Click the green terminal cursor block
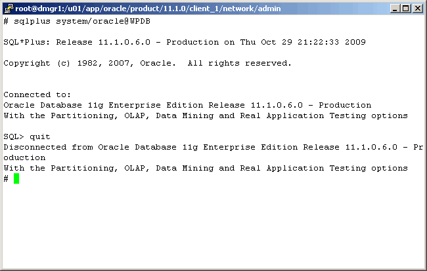Screen dimensions: 427x271 (16, 178)
